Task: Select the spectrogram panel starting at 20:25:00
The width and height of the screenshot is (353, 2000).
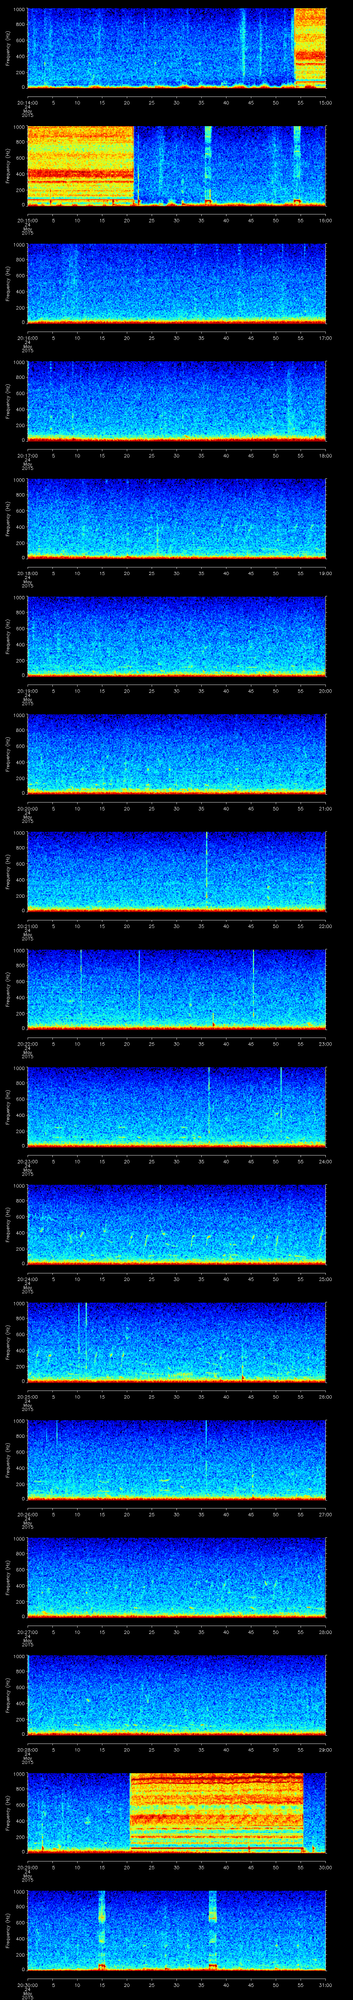Action: pos(176,1342)
